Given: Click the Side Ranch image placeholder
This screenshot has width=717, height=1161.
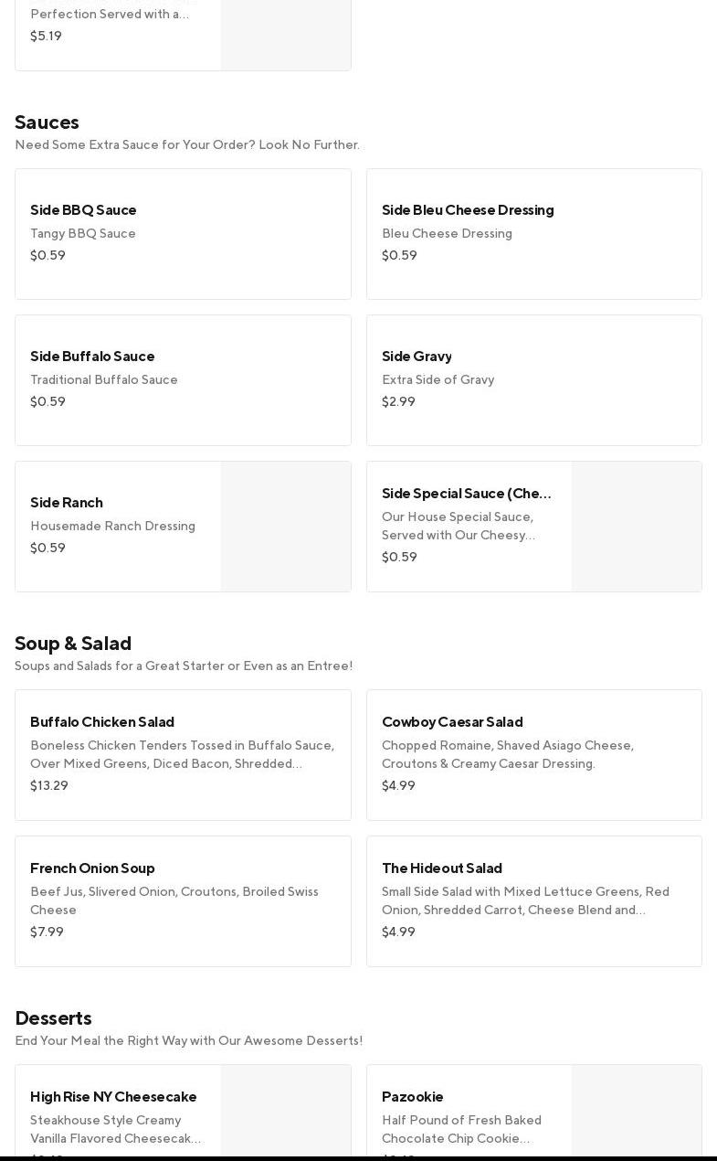Looking at the screenshot, I should point(286,527).
